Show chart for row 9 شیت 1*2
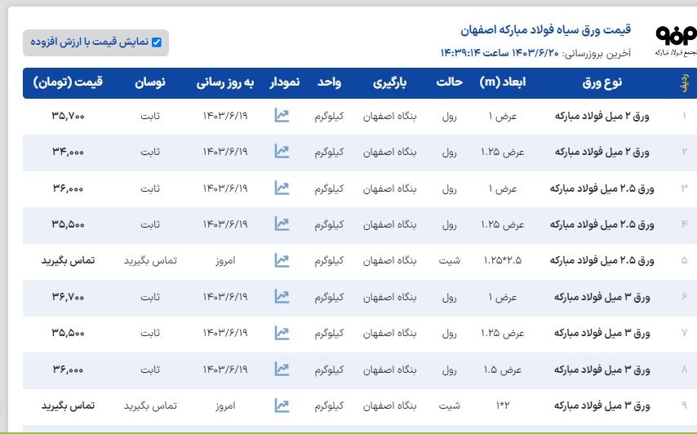The image size is (697, 434). point(282,405)
